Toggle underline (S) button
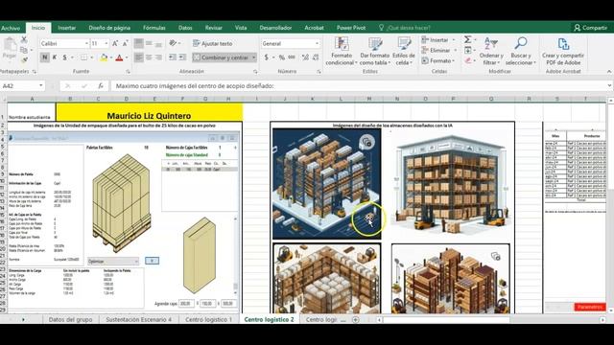Screen dimensions: 614x345 point(64,57)
